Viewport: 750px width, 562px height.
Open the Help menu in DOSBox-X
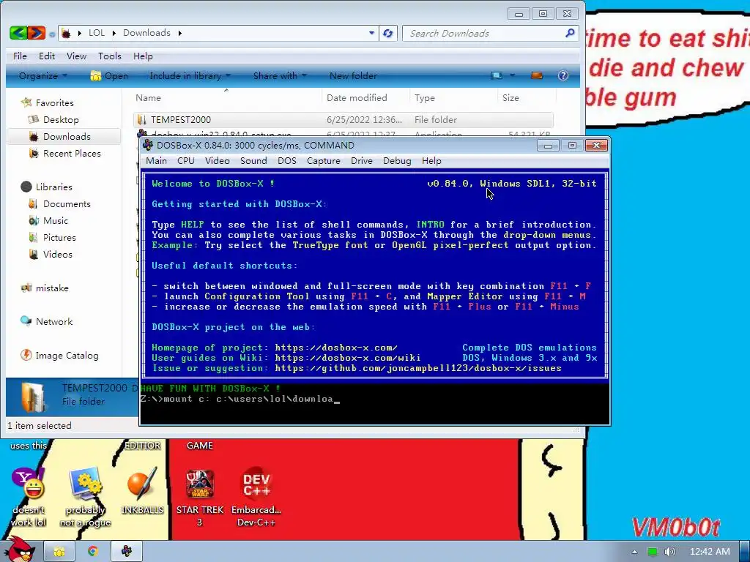point(431,160)
